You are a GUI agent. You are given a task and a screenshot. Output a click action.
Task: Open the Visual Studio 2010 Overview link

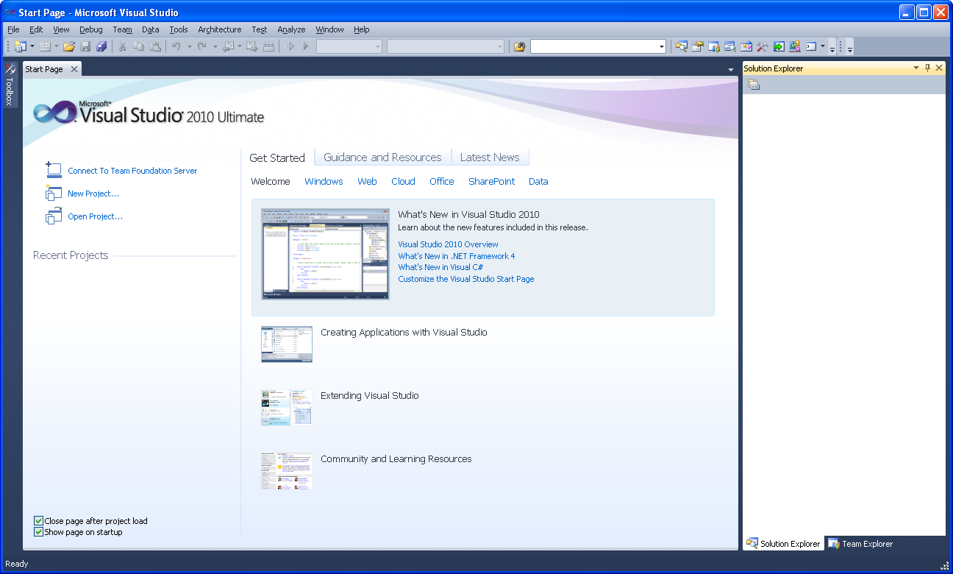pos(448,244)
